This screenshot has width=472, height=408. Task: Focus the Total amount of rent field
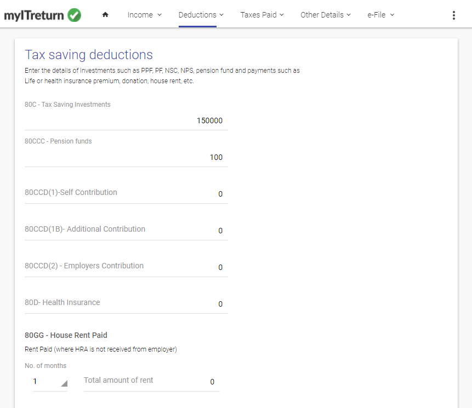(x=152, y=381)
